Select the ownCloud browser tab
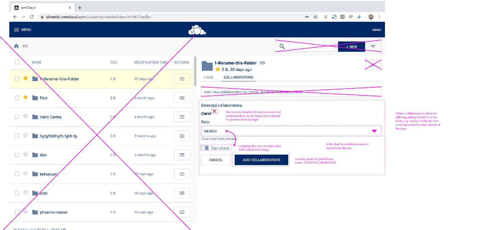This screenshot has height=230, width=503. [43, 8]
